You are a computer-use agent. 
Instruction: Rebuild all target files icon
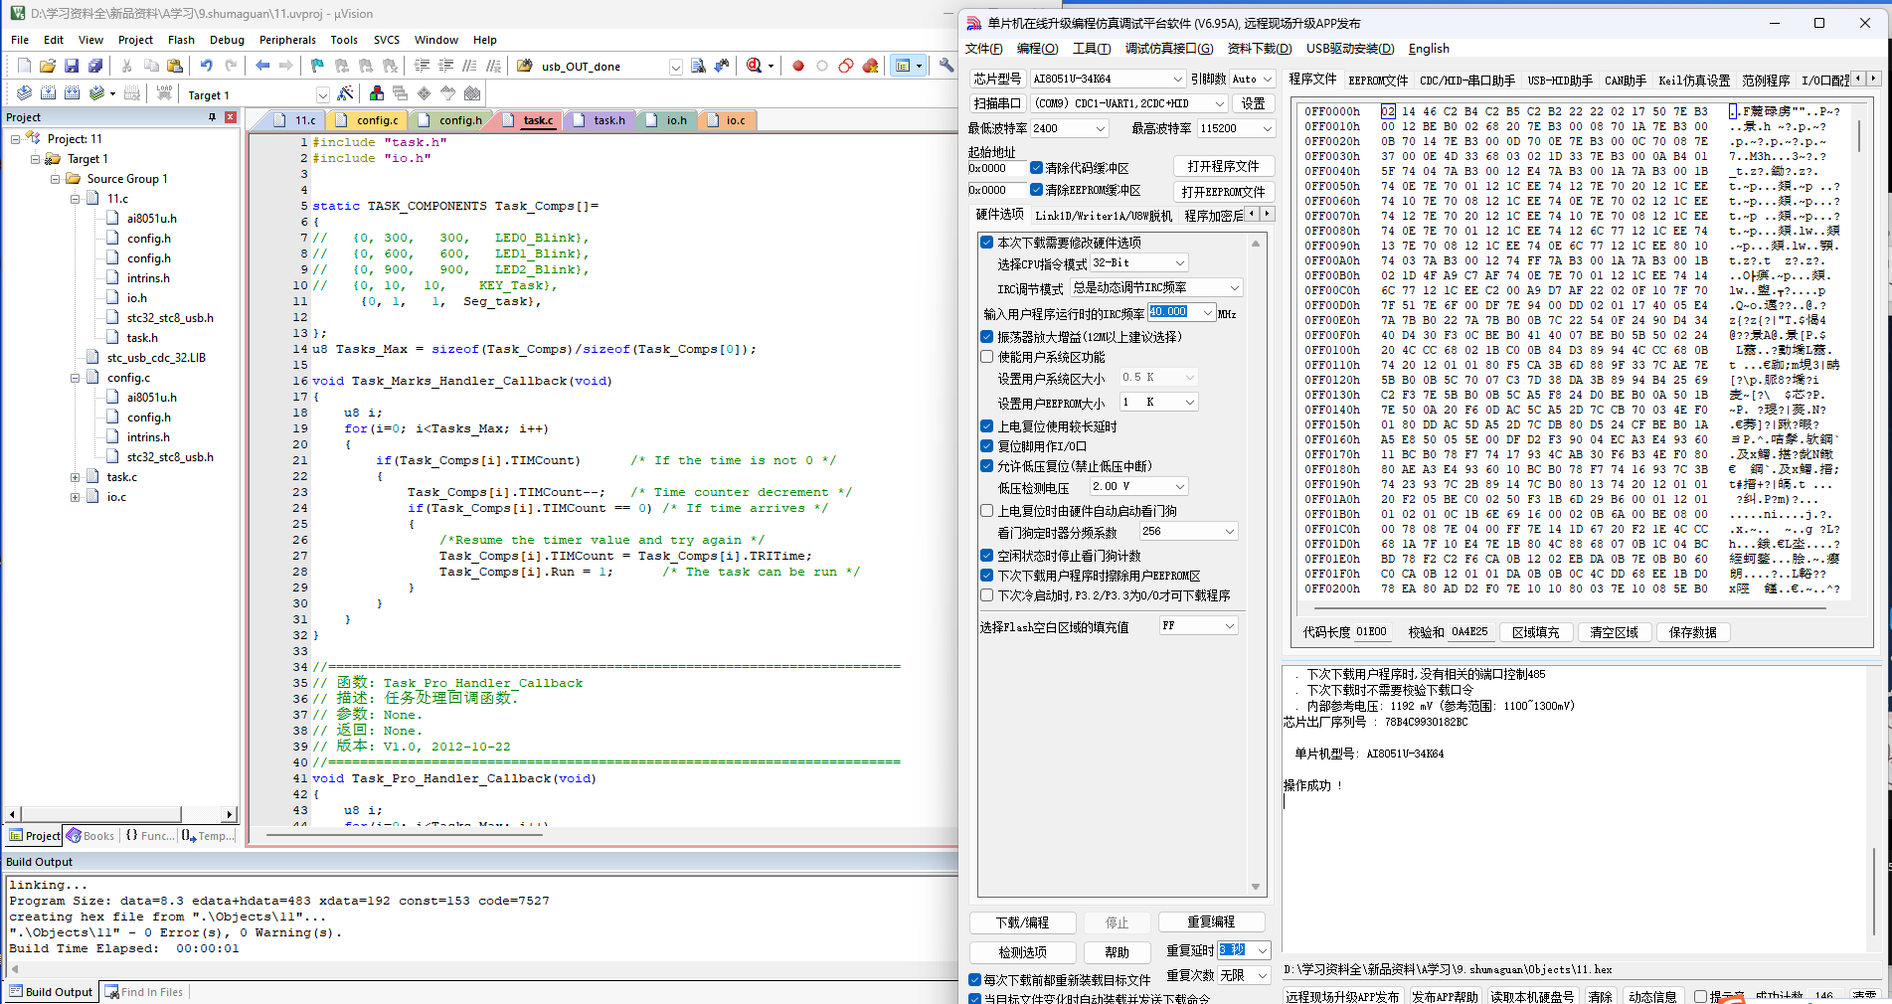(x=72, y=93)
